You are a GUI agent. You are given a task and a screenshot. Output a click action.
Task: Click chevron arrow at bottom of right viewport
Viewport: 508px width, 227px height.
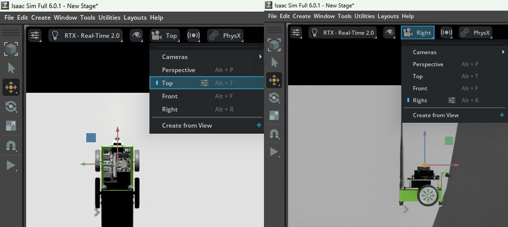point(405,209)
